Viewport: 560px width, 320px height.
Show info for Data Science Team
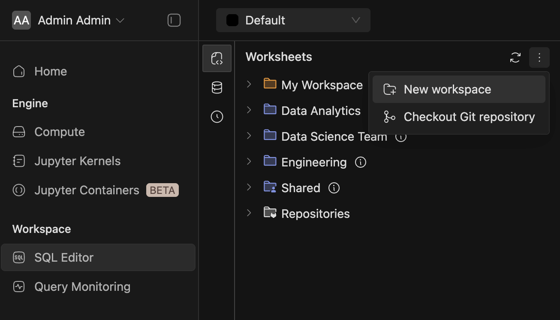point(401,137)
